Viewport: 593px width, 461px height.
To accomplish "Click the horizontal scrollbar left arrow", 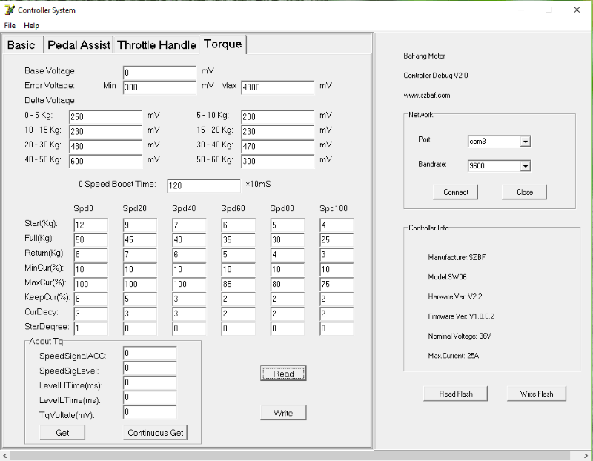I will [5, 456].
